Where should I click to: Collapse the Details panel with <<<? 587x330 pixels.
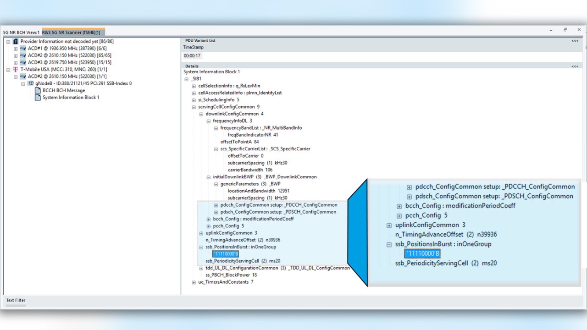(x=575, y=66)
